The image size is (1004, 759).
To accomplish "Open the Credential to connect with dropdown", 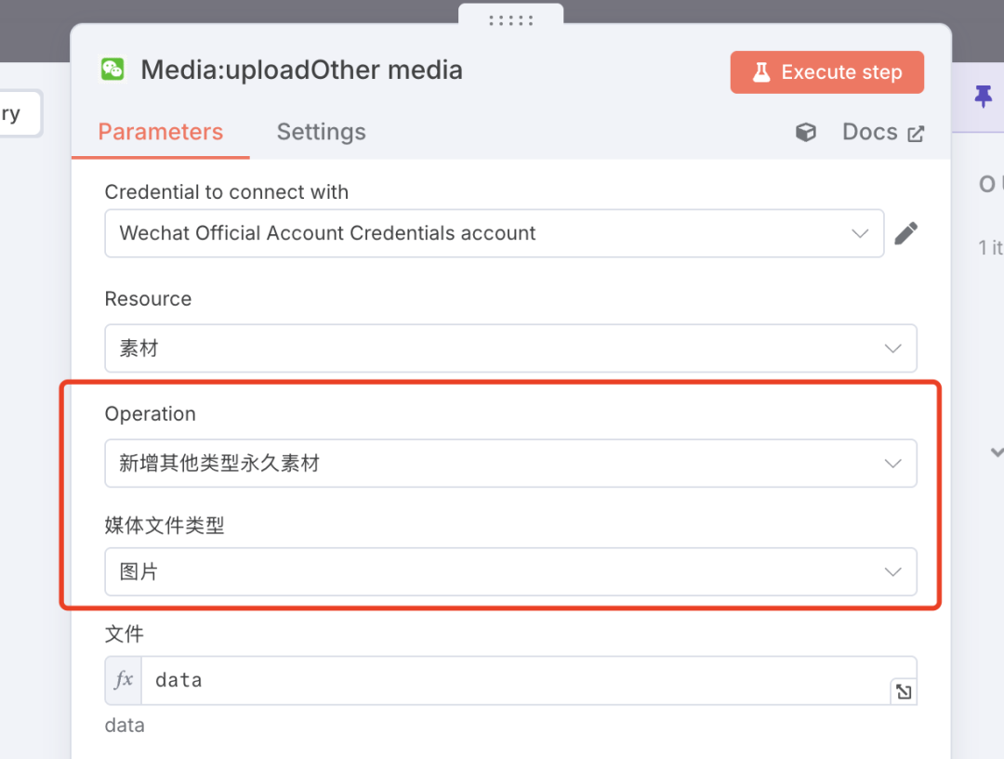I will (x=494, y=233).
